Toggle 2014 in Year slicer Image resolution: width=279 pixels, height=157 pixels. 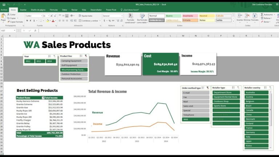[51, 61]
